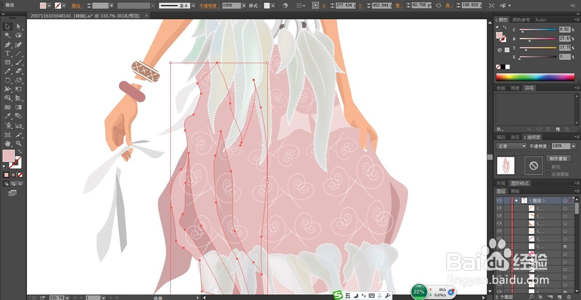Close the 2007116103048141 document tab
The height and width of the screenshot is (300, 581).
146,16
